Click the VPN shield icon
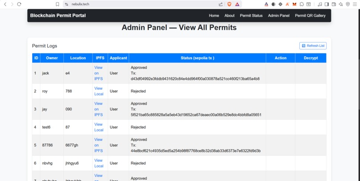Viewport: 360px width, 181px height. [348, 4]
